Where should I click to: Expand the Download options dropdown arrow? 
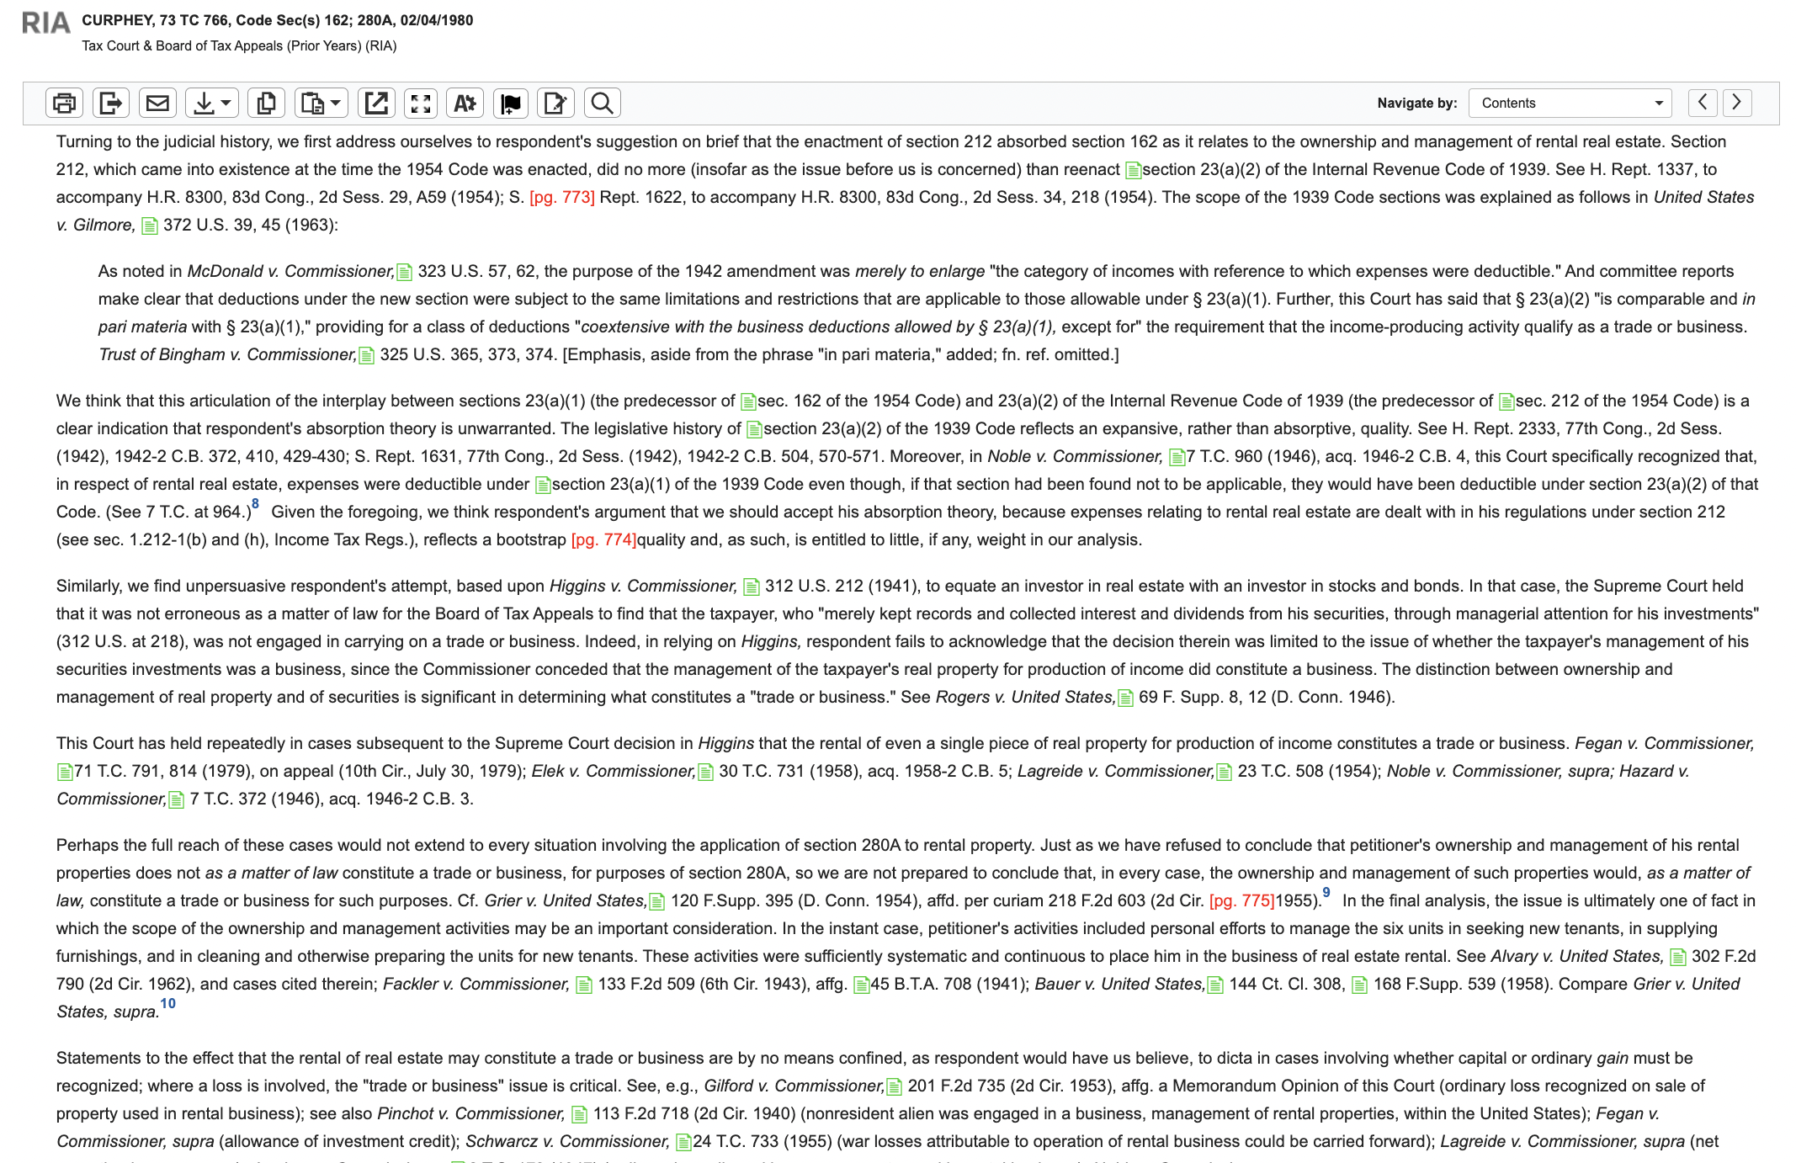pos(224,103)
